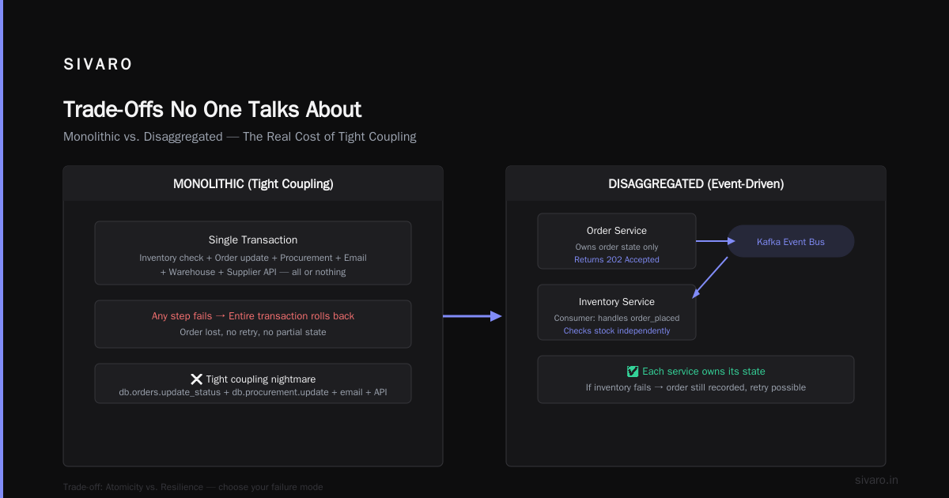Screen dimensions: 949x498
Task: Click the SIVARO logo text
Action: (x=98, y=65)
